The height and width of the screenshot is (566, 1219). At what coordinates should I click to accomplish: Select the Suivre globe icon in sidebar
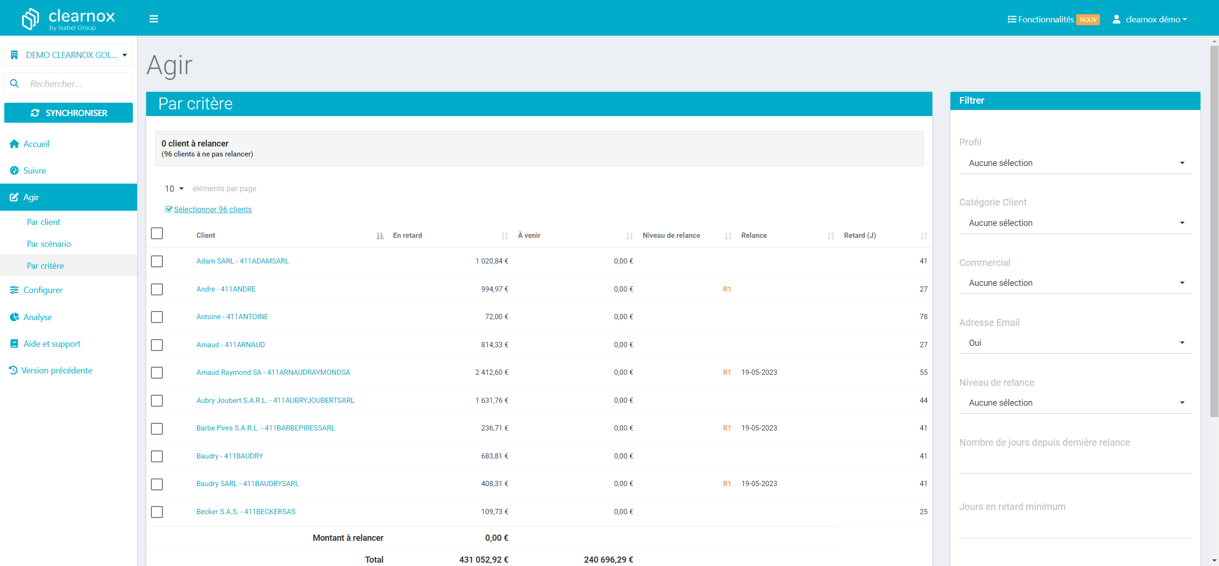coord(14,170)
